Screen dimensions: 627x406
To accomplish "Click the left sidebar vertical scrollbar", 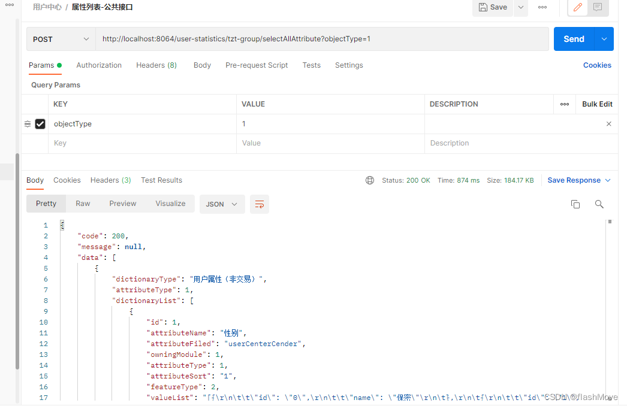I will [17, 262].
